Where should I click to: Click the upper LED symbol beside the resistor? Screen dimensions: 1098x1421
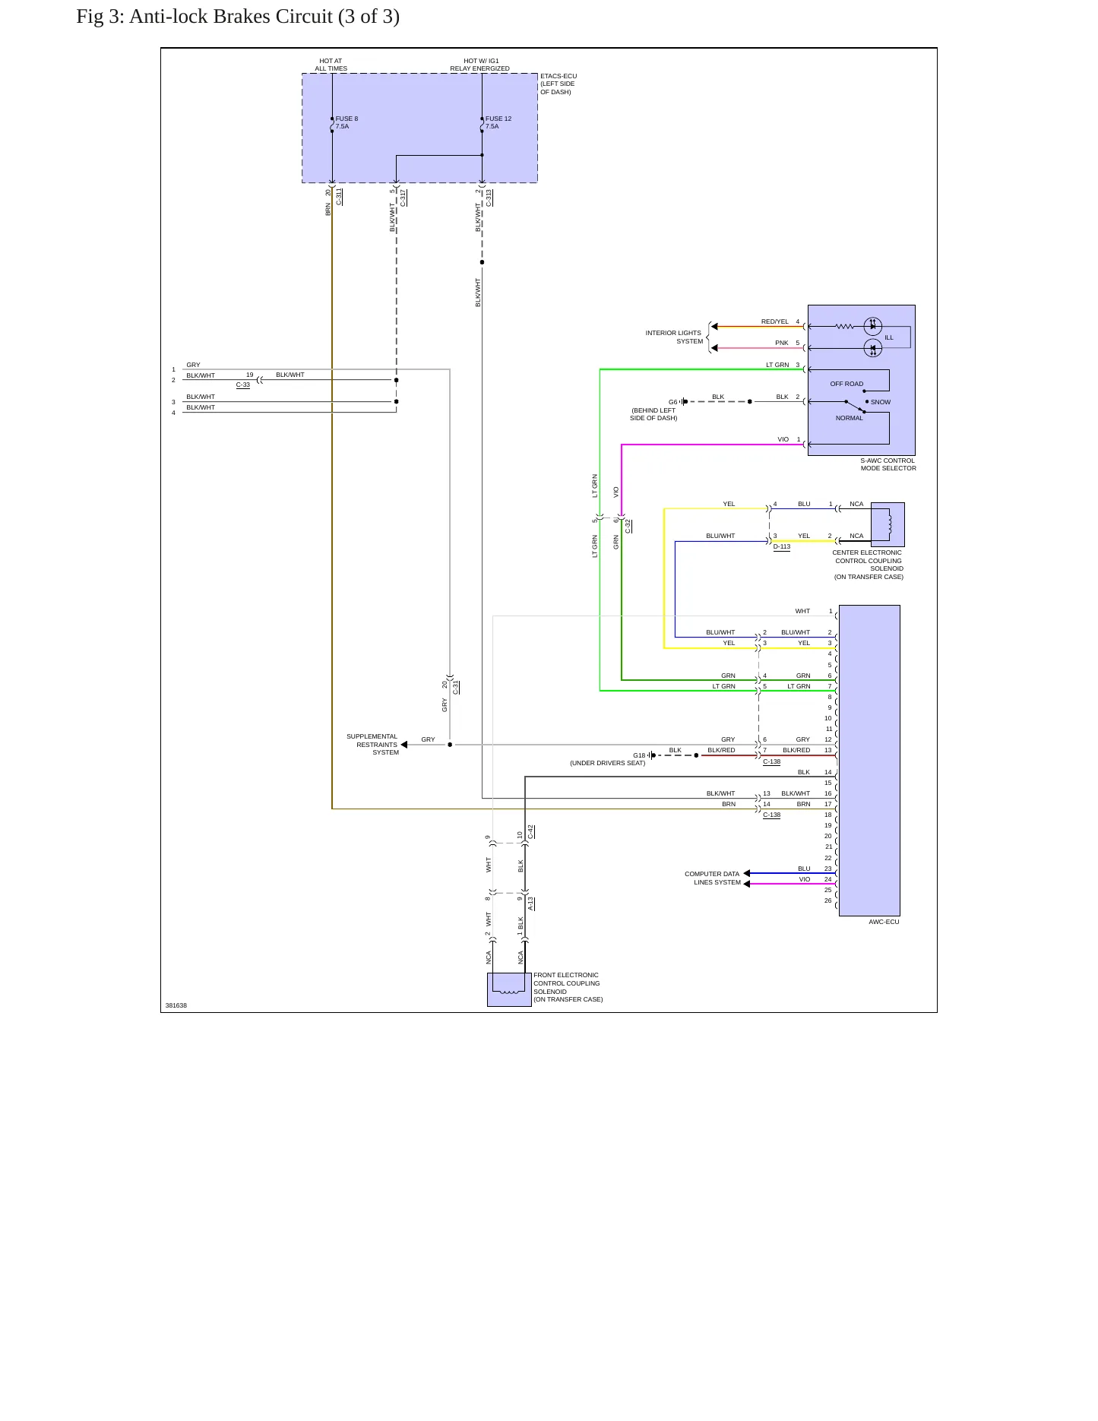click(x=873, y=327)
